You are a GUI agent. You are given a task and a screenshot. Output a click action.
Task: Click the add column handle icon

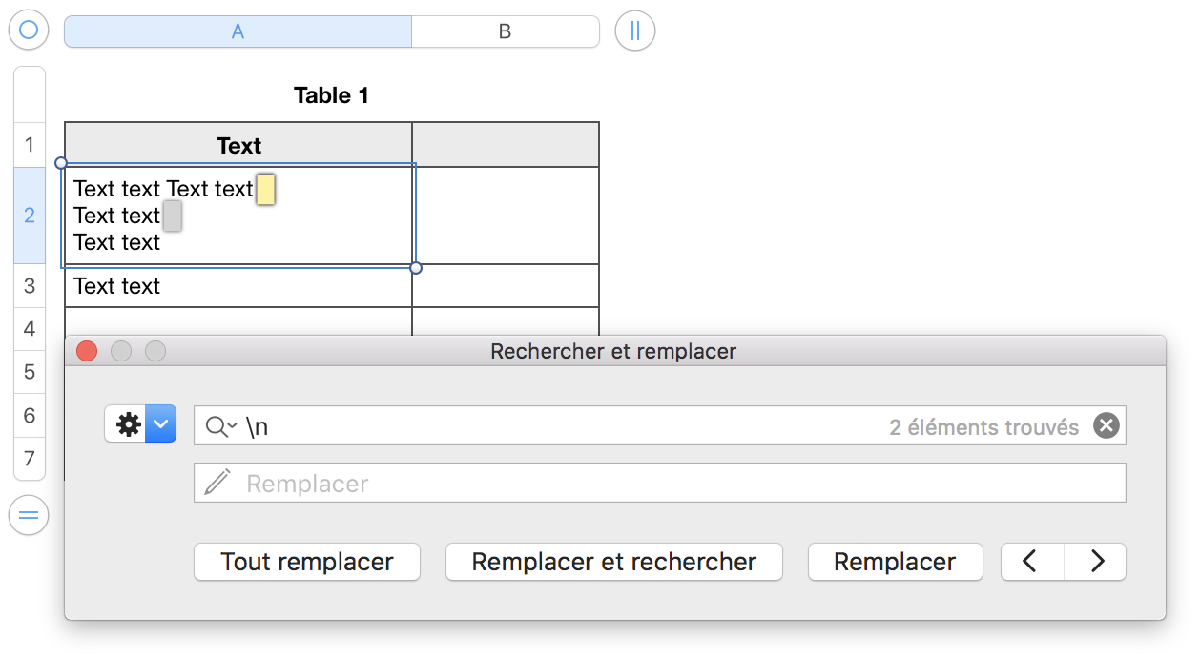pos(635,31)
